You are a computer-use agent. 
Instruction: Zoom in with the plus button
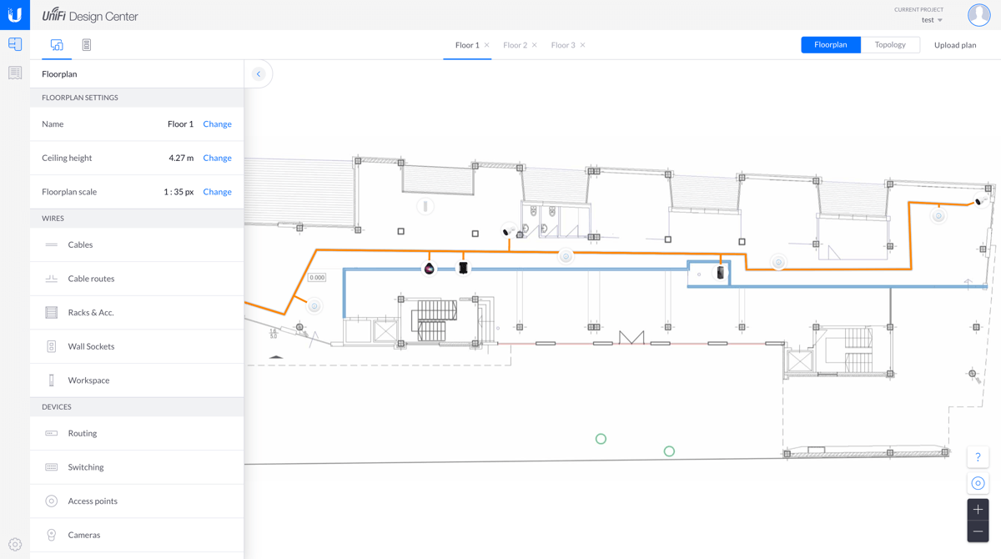point(978,510)
